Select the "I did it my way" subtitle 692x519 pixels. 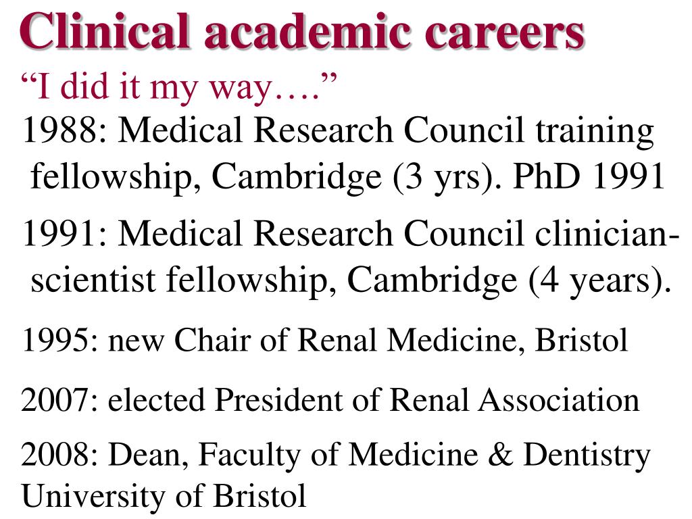tap(178, 87)
